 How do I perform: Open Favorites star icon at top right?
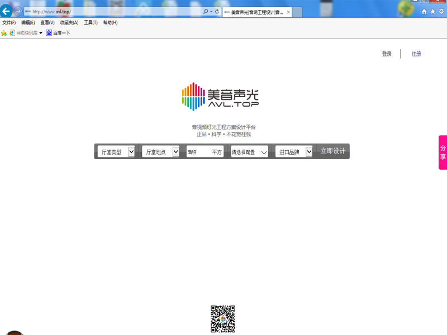pos(432,11)
